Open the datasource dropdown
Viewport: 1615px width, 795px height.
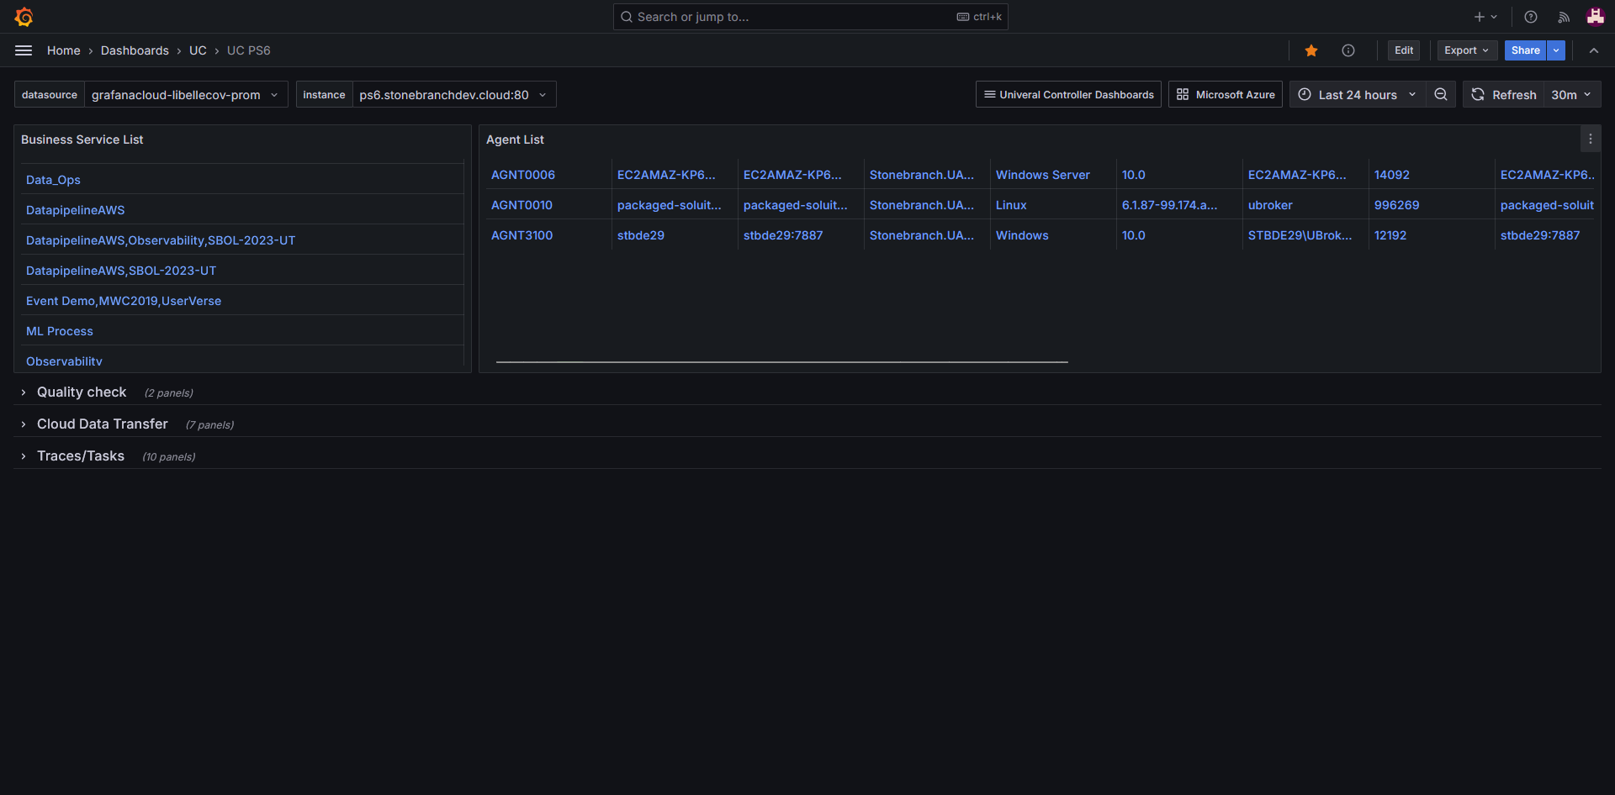tap(184, 95)
